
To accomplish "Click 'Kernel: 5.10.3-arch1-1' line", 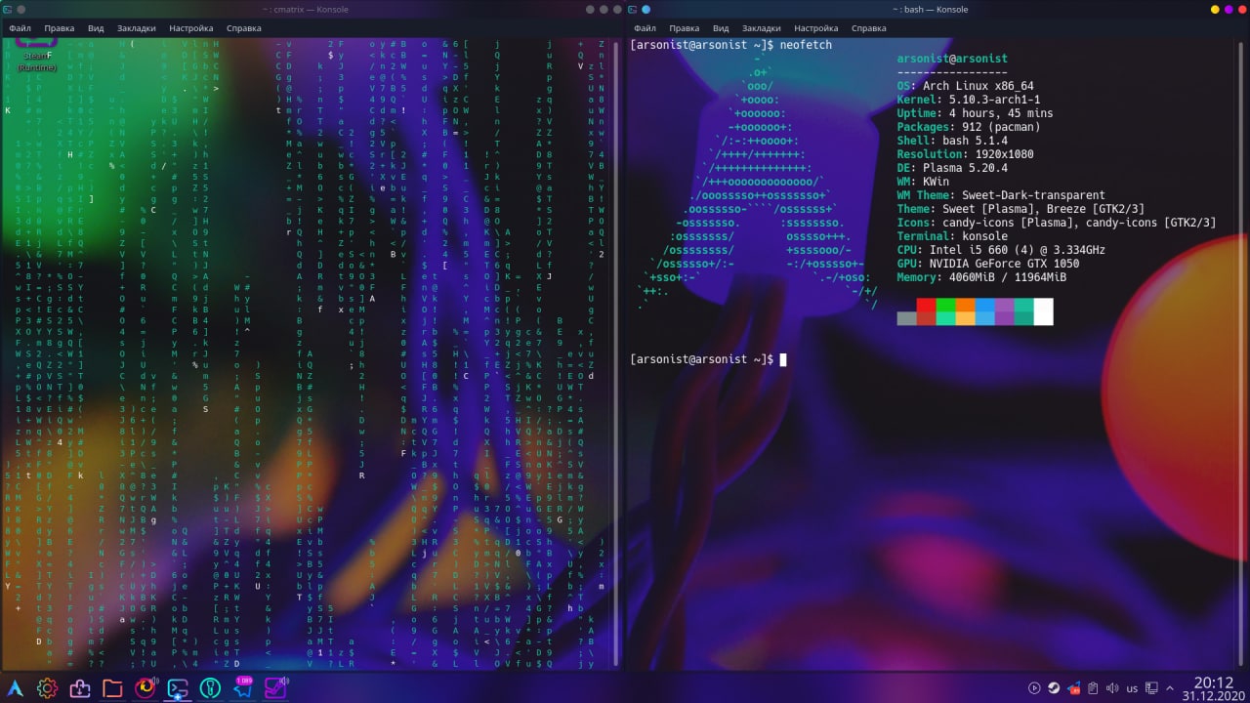I will 969,100.
